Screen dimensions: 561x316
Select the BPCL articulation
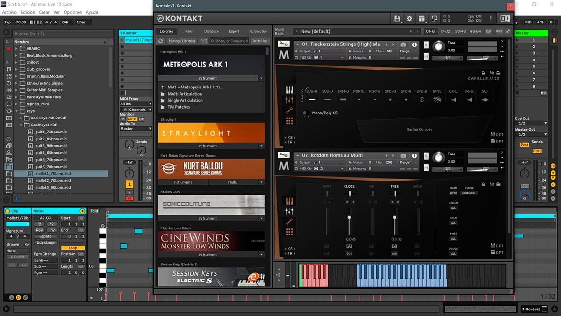(437, 96)
